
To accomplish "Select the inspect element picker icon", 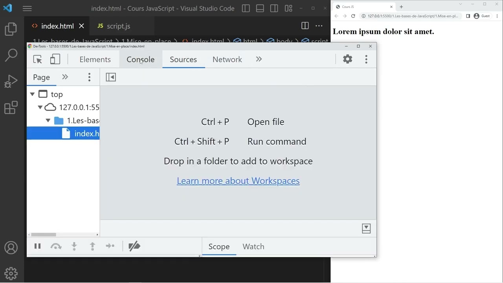I will coord(38,59).
